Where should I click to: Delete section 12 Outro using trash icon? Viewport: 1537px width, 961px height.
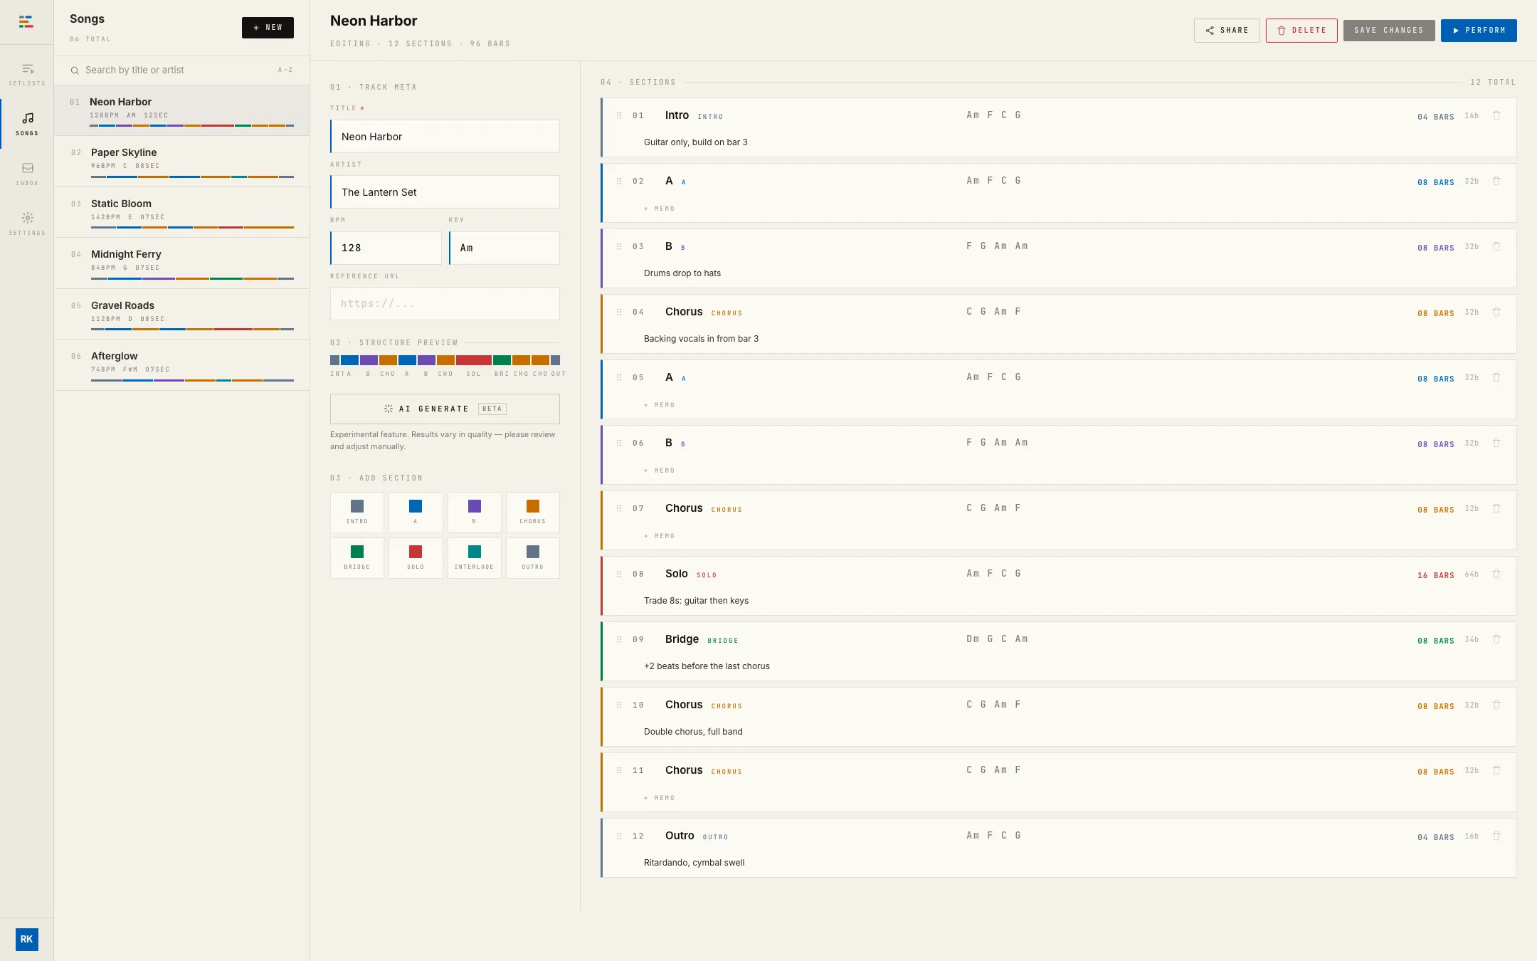[x=1496, y=836]
